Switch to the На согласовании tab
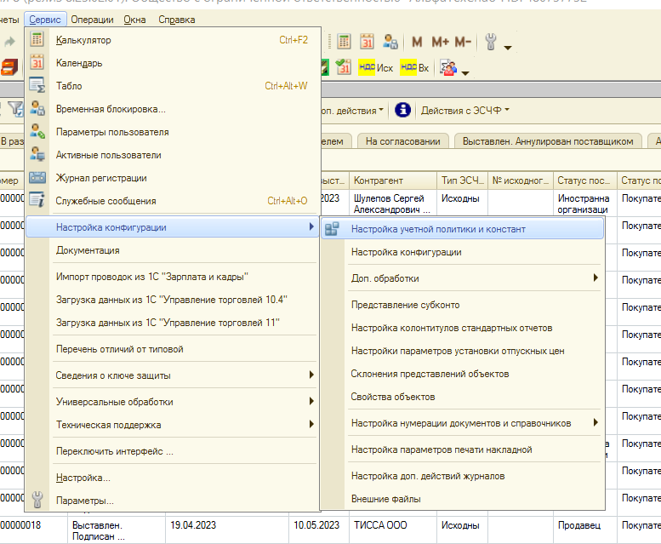 point(402,141)
